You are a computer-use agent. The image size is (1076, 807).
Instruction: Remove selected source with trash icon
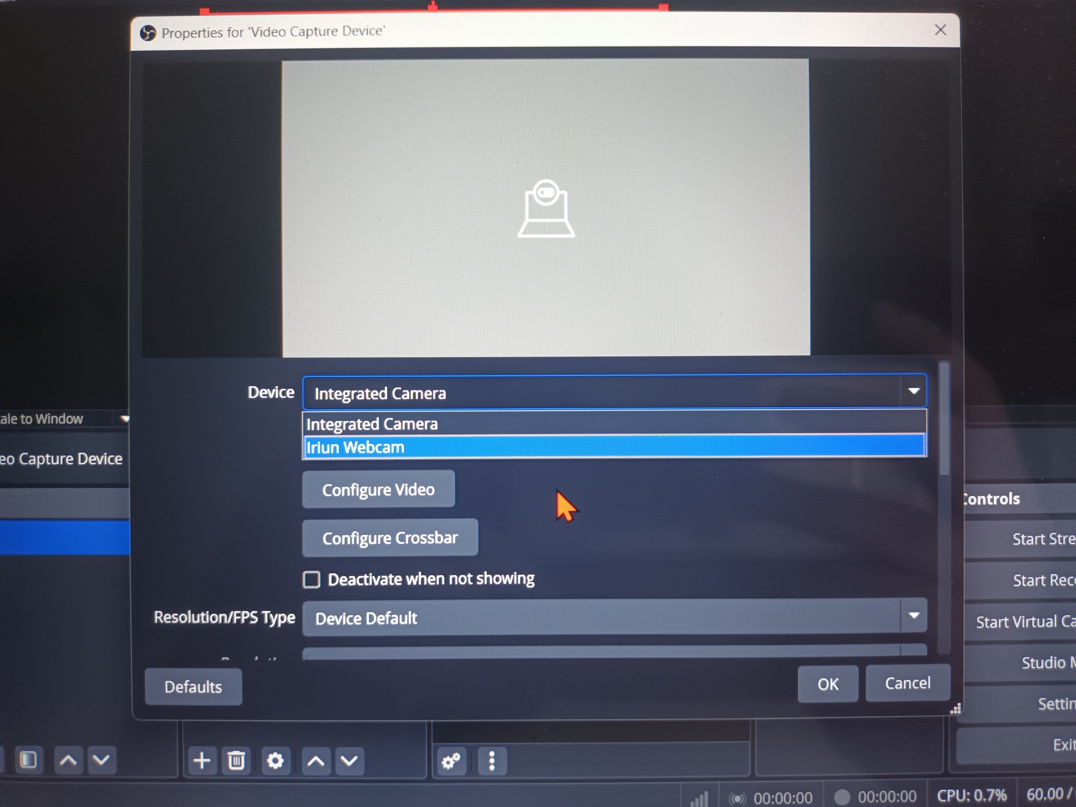236,760
